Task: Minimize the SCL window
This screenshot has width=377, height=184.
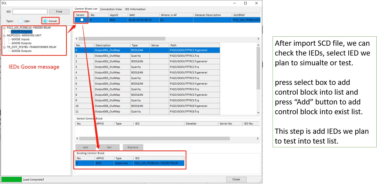Action: pyautogui.click(x=235, y=3)
